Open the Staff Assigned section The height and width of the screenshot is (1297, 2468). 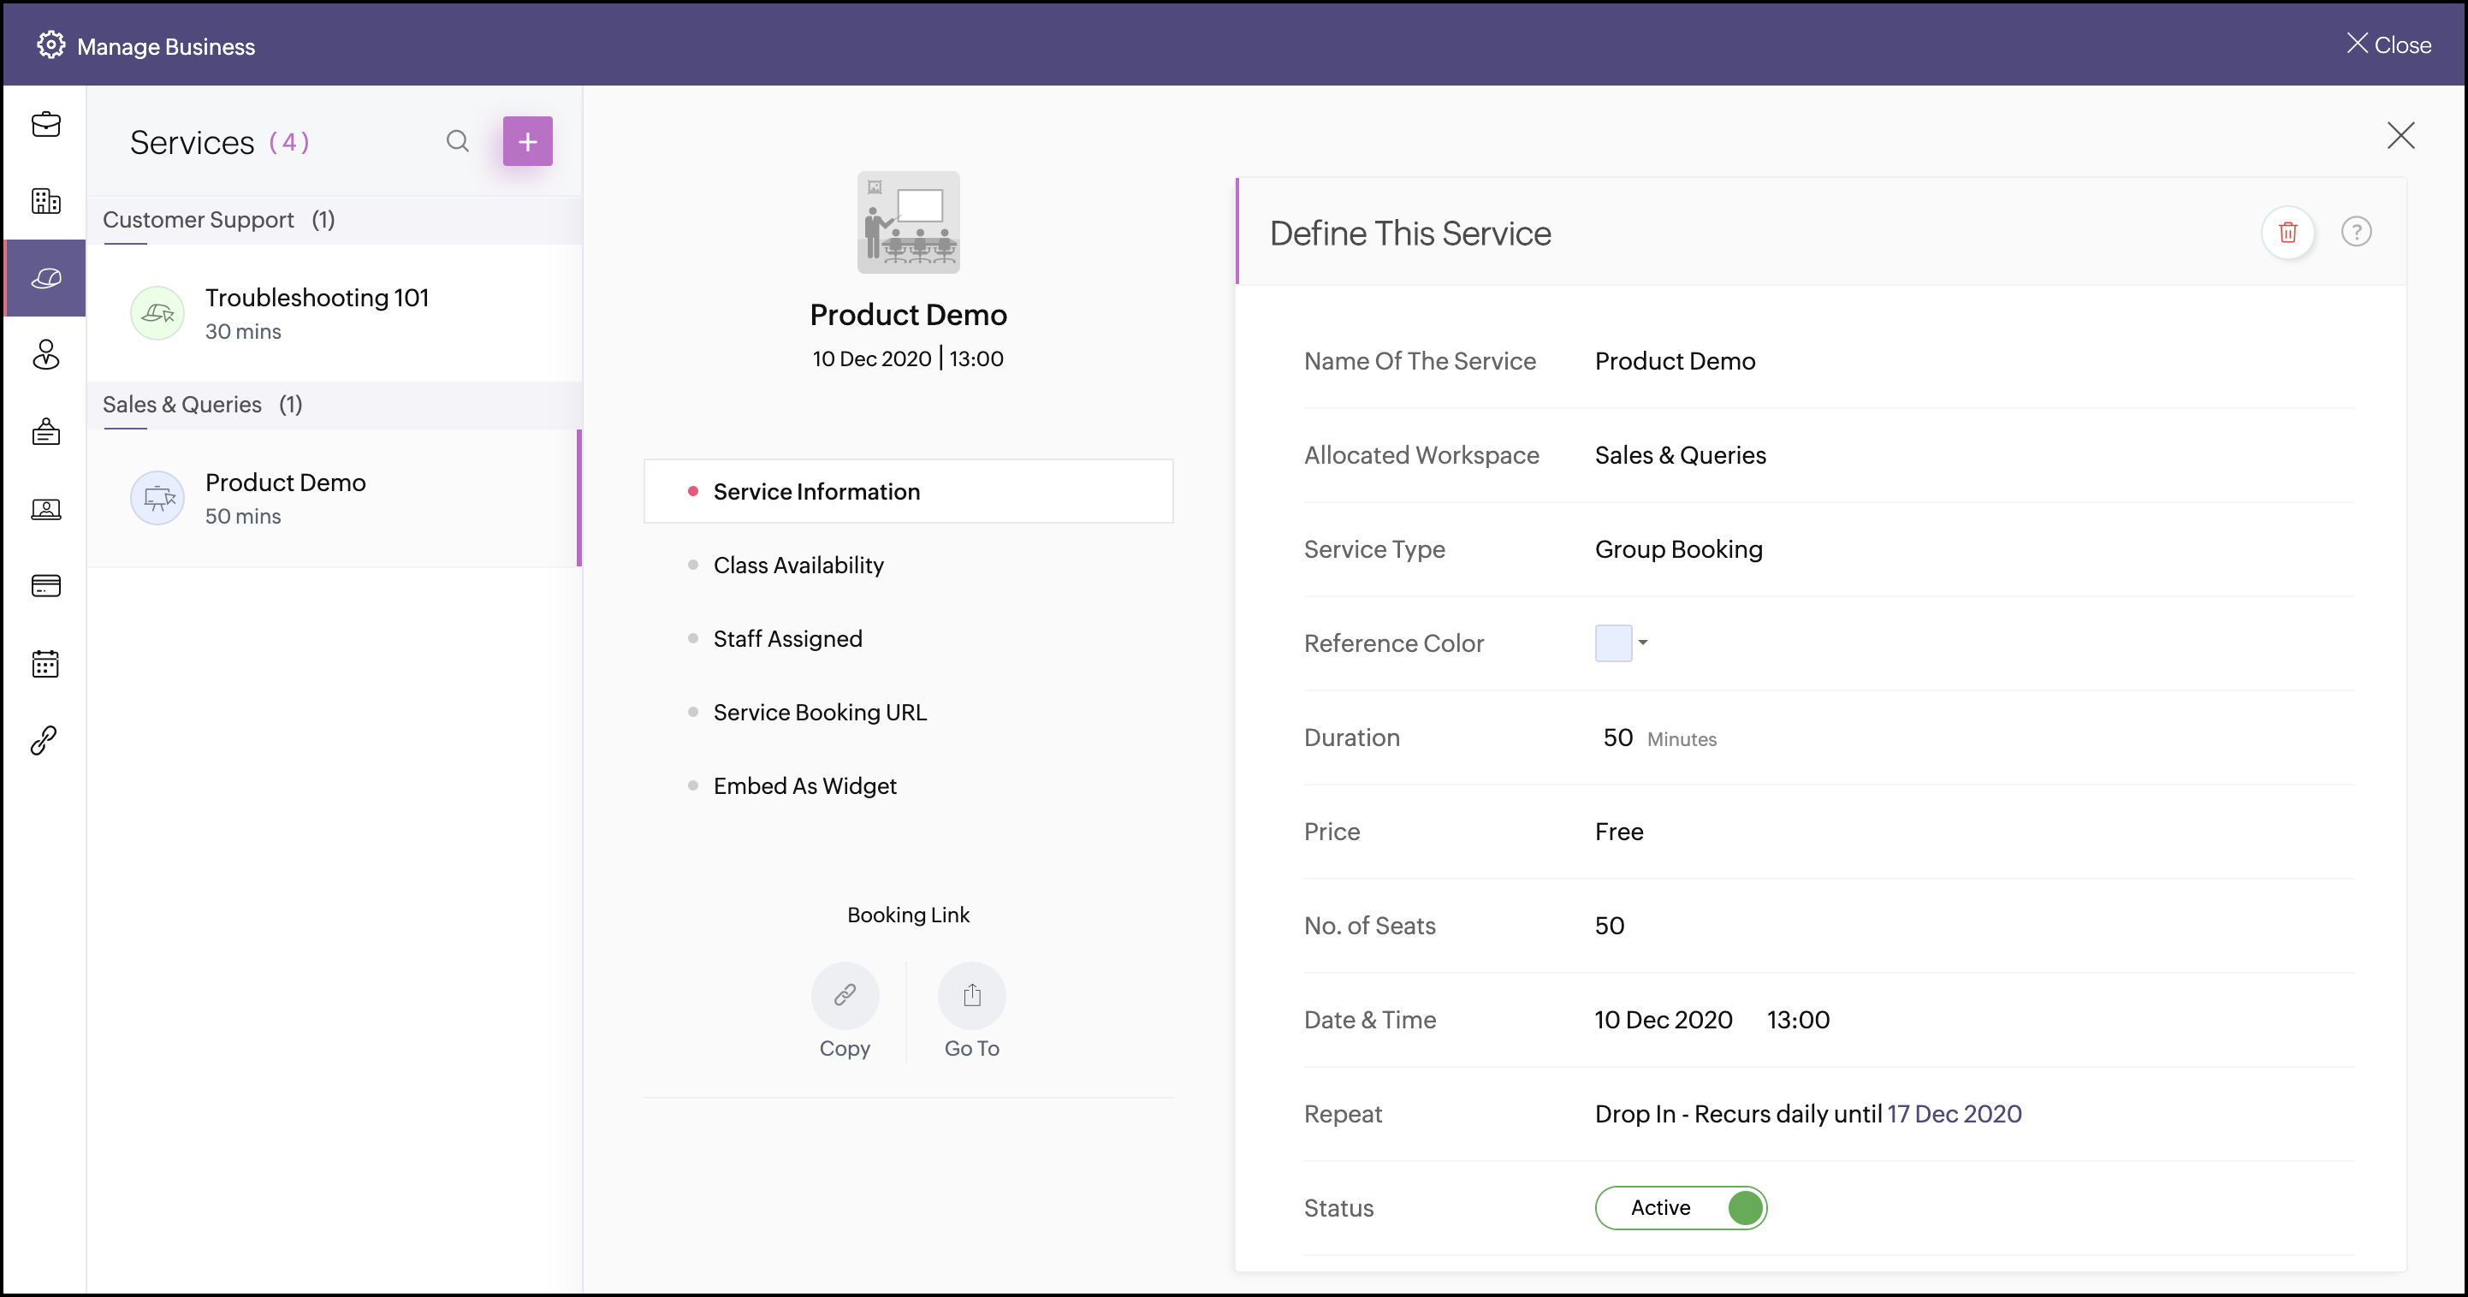[x=787, y=639]
